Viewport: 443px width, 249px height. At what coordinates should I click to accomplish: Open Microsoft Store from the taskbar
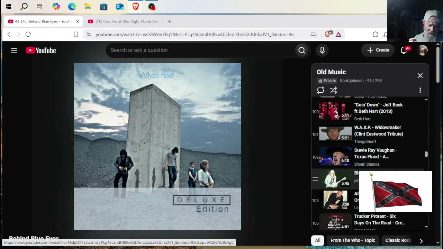[103, 6]
